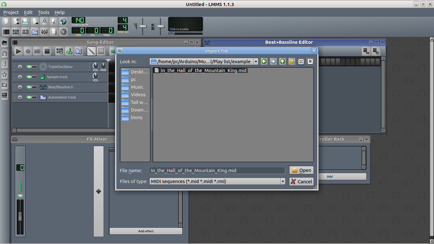Click TripleOscillator VOL knob
Image resolution: width=434 pixels, height=244 pixels.
click(95, 66)
